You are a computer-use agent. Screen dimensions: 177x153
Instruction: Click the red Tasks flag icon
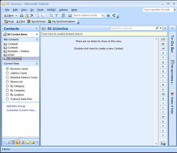172,94
